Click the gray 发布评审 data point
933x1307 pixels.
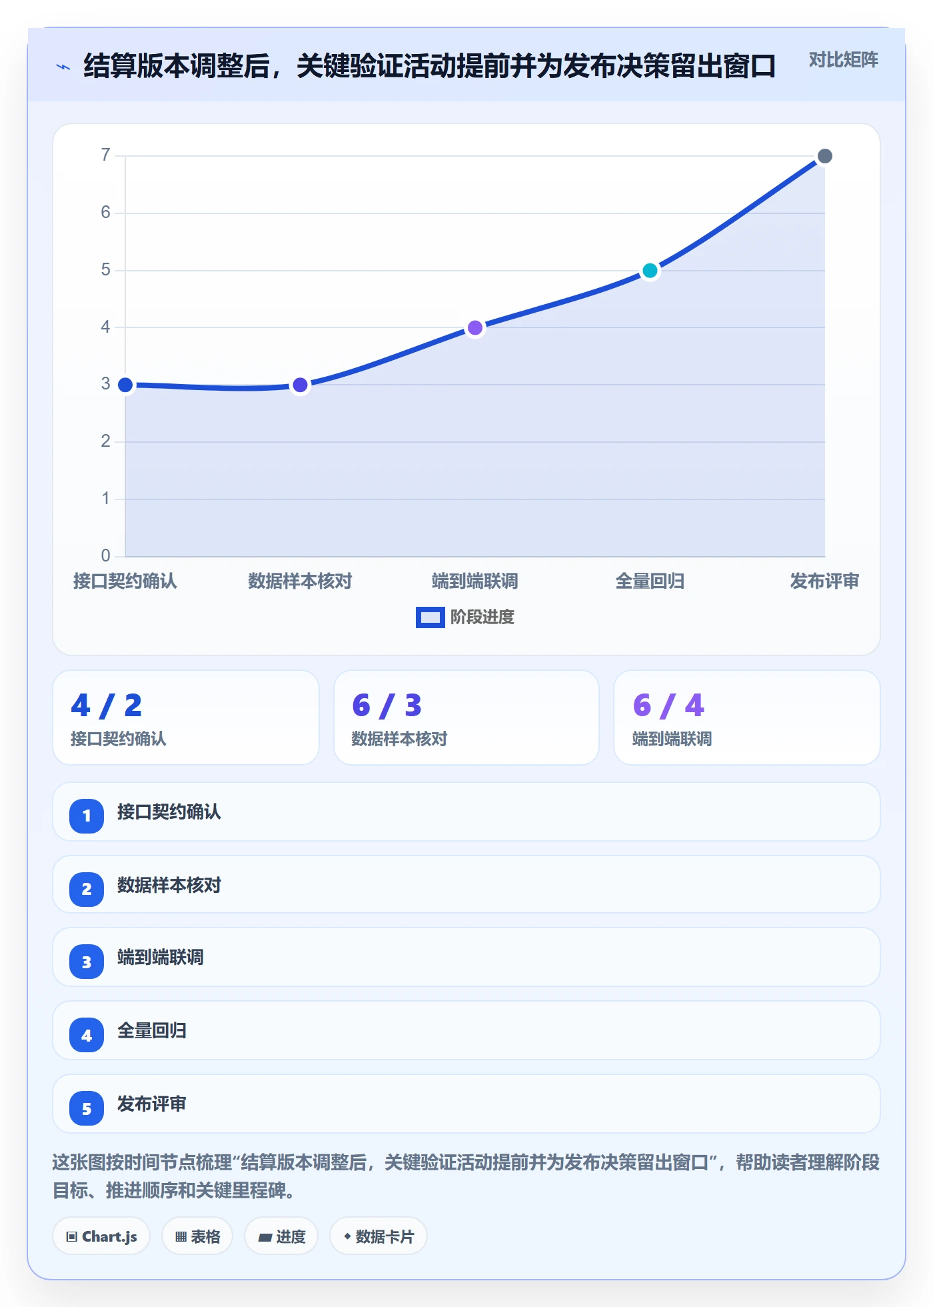824,156
